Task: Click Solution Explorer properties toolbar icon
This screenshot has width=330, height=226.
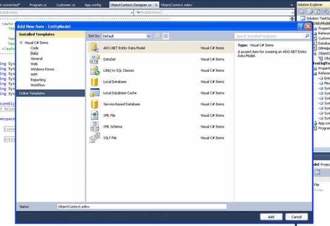Action: coord(302,12)
